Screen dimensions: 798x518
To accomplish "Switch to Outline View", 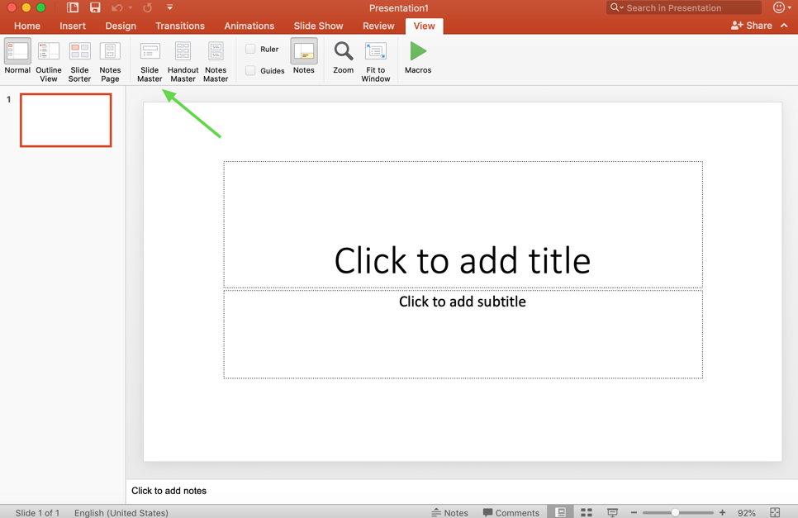I will pyautogui.click(x=49, y=61).
